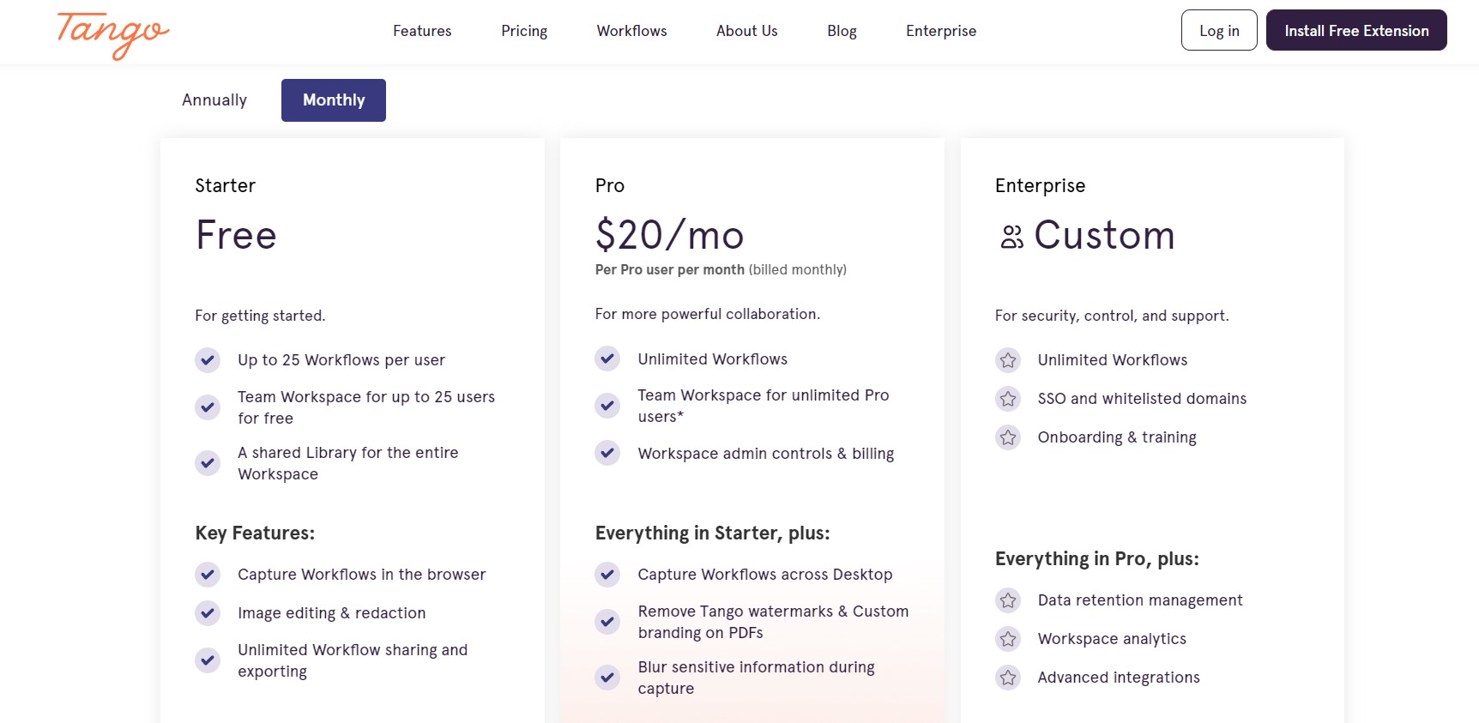The height and width of the screenshot is (723, 1479).
Task: Click the Tango logo
Action: [x=112, y=33]
